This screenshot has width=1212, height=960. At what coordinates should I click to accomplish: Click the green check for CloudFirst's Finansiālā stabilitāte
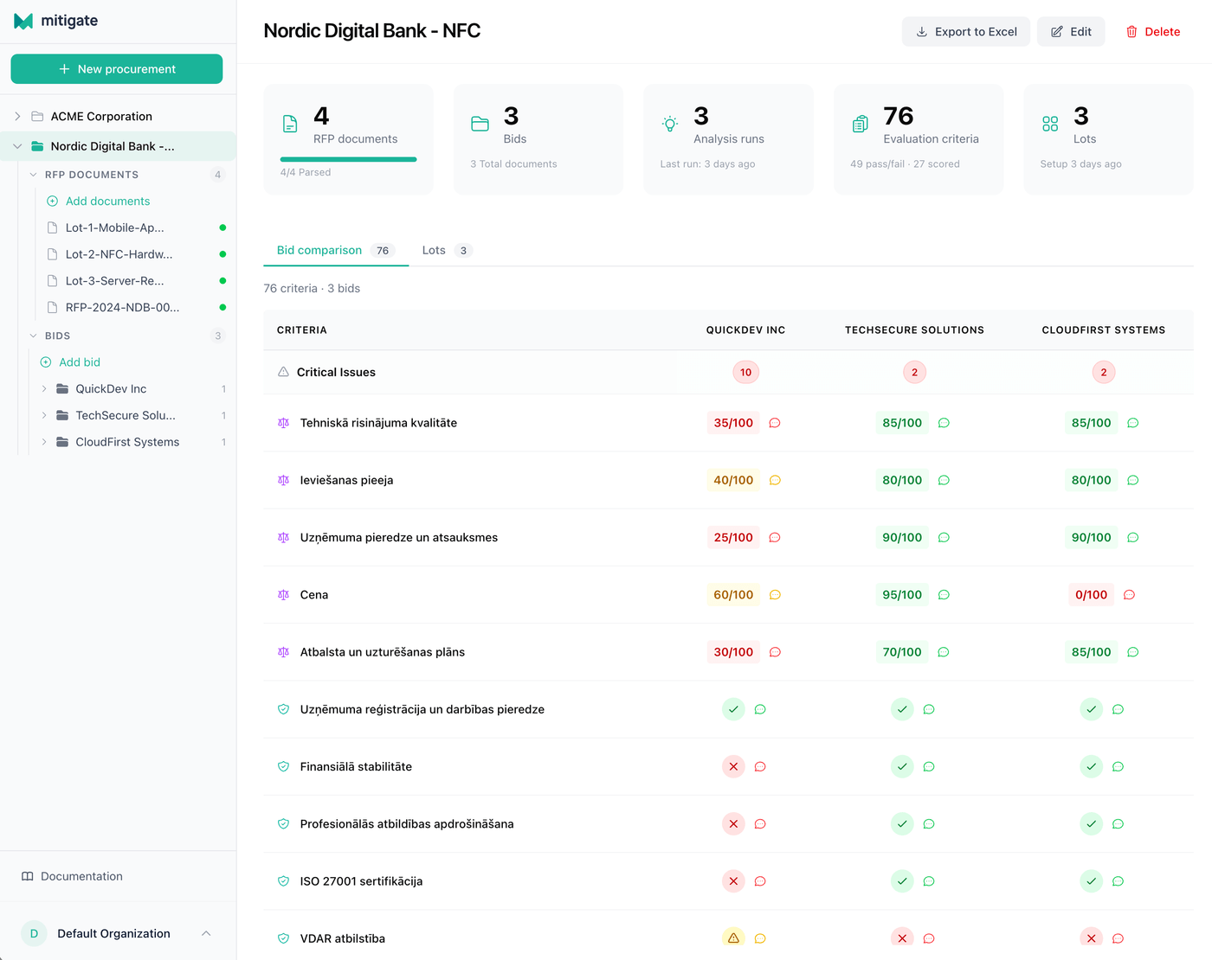1091,766
